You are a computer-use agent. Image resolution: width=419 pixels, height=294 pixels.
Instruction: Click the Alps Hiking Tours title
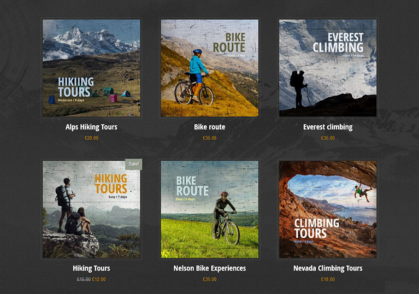[x=91, y=127]
